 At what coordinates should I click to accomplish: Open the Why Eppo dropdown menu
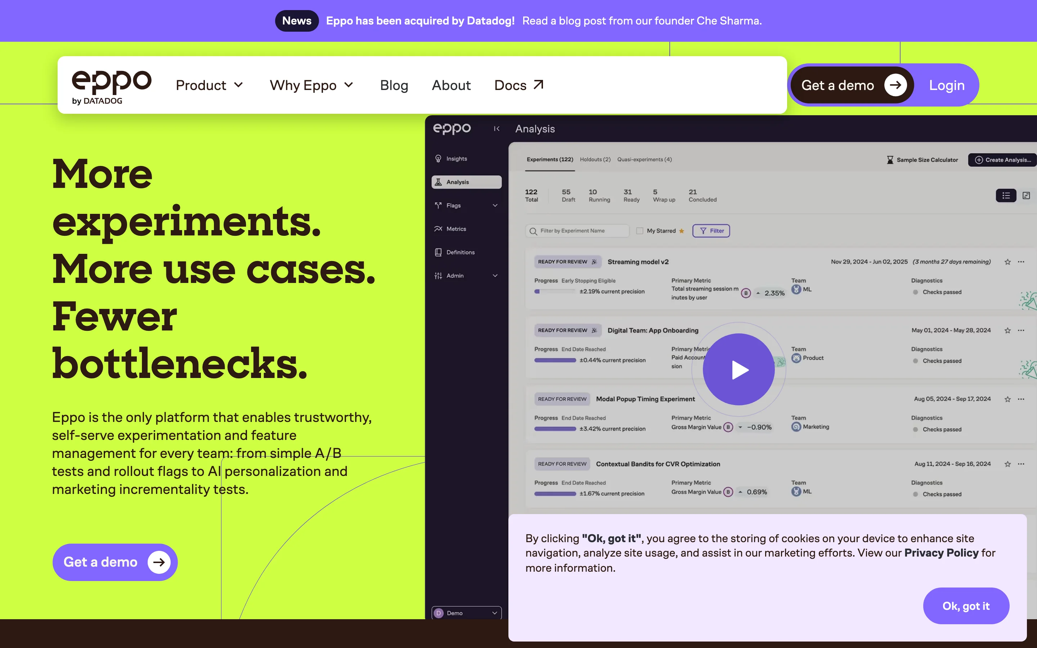(311, 85)
